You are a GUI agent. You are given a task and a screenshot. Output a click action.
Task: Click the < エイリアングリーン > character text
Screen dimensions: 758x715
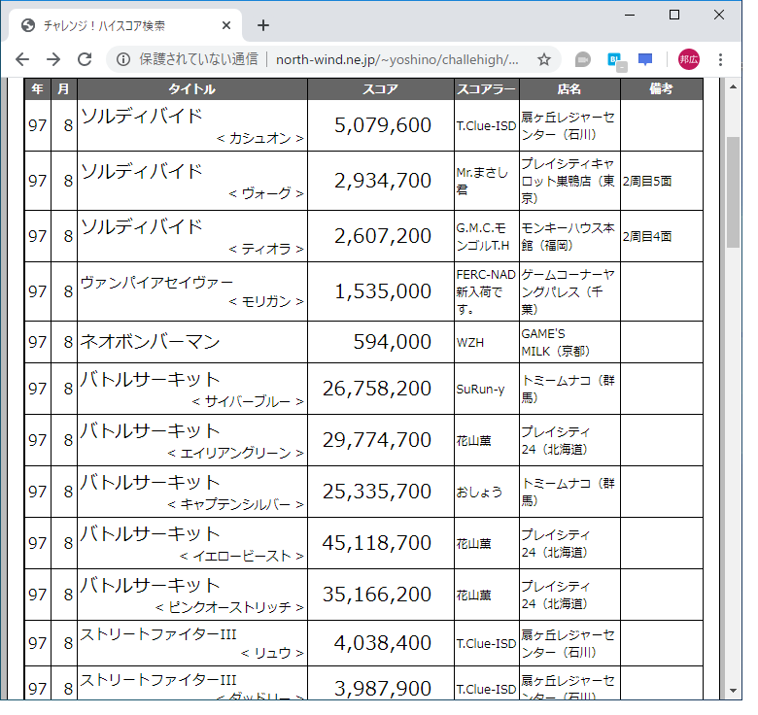click(x=235, y=453)
